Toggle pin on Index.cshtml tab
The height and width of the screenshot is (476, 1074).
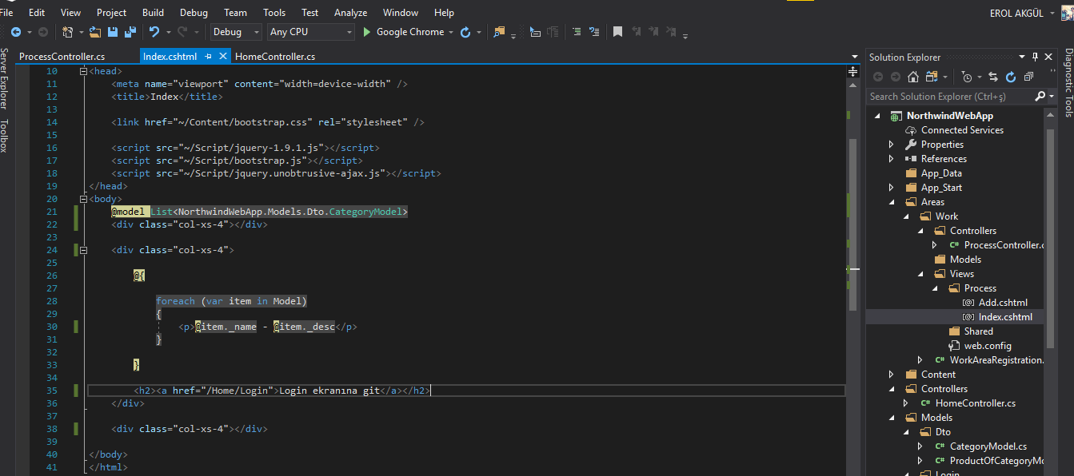pos(208,57)
